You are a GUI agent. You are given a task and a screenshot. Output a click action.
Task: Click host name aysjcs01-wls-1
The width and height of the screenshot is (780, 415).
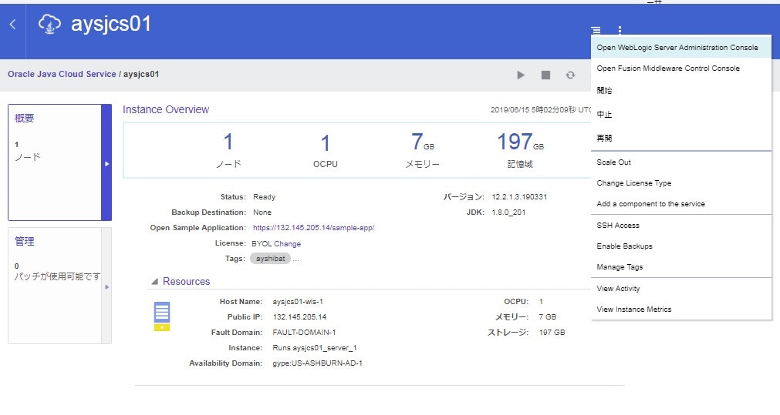(x=298, y=302)
